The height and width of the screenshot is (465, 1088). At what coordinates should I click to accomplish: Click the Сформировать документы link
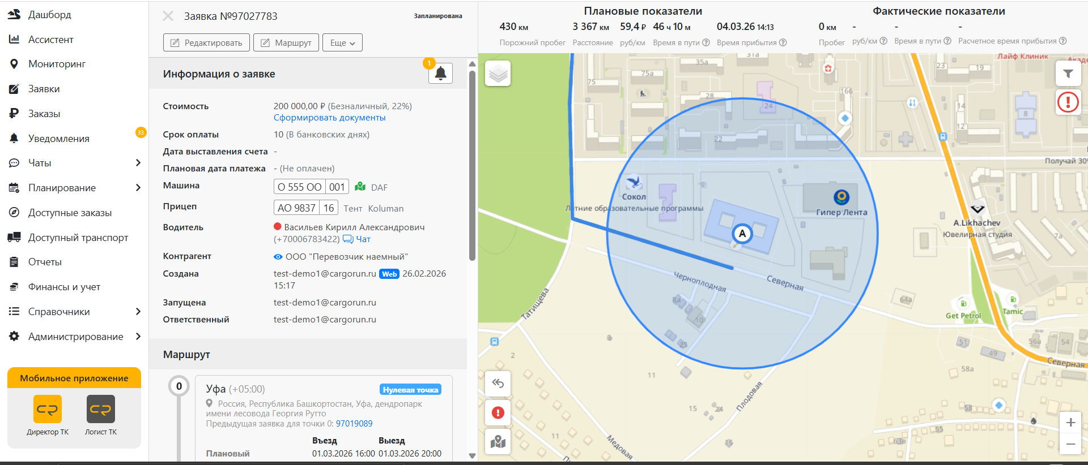330,118
